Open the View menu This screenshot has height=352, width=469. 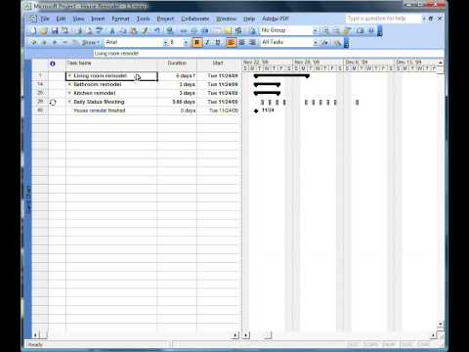click(x=78, y=19)
